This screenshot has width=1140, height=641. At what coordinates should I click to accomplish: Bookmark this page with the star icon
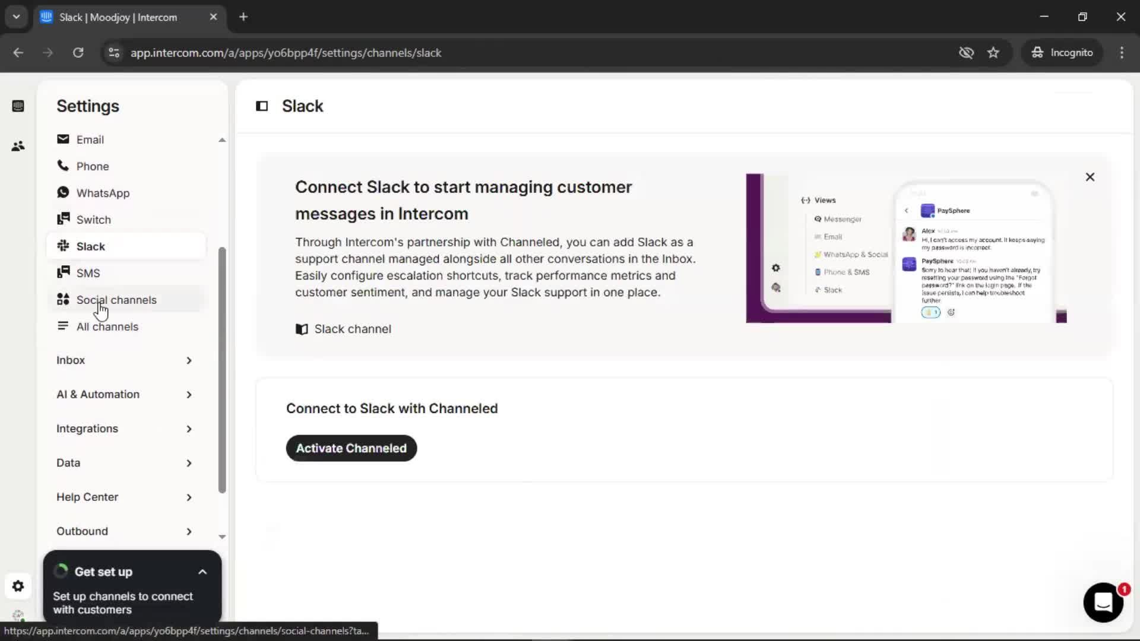pyautogui.click(x=993, y=53)
